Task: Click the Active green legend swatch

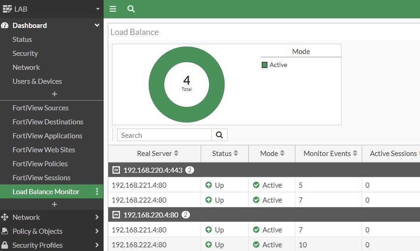Action: 265,65
